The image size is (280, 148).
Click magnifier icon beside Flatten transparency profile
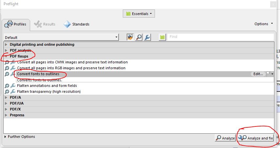[7, 91]
